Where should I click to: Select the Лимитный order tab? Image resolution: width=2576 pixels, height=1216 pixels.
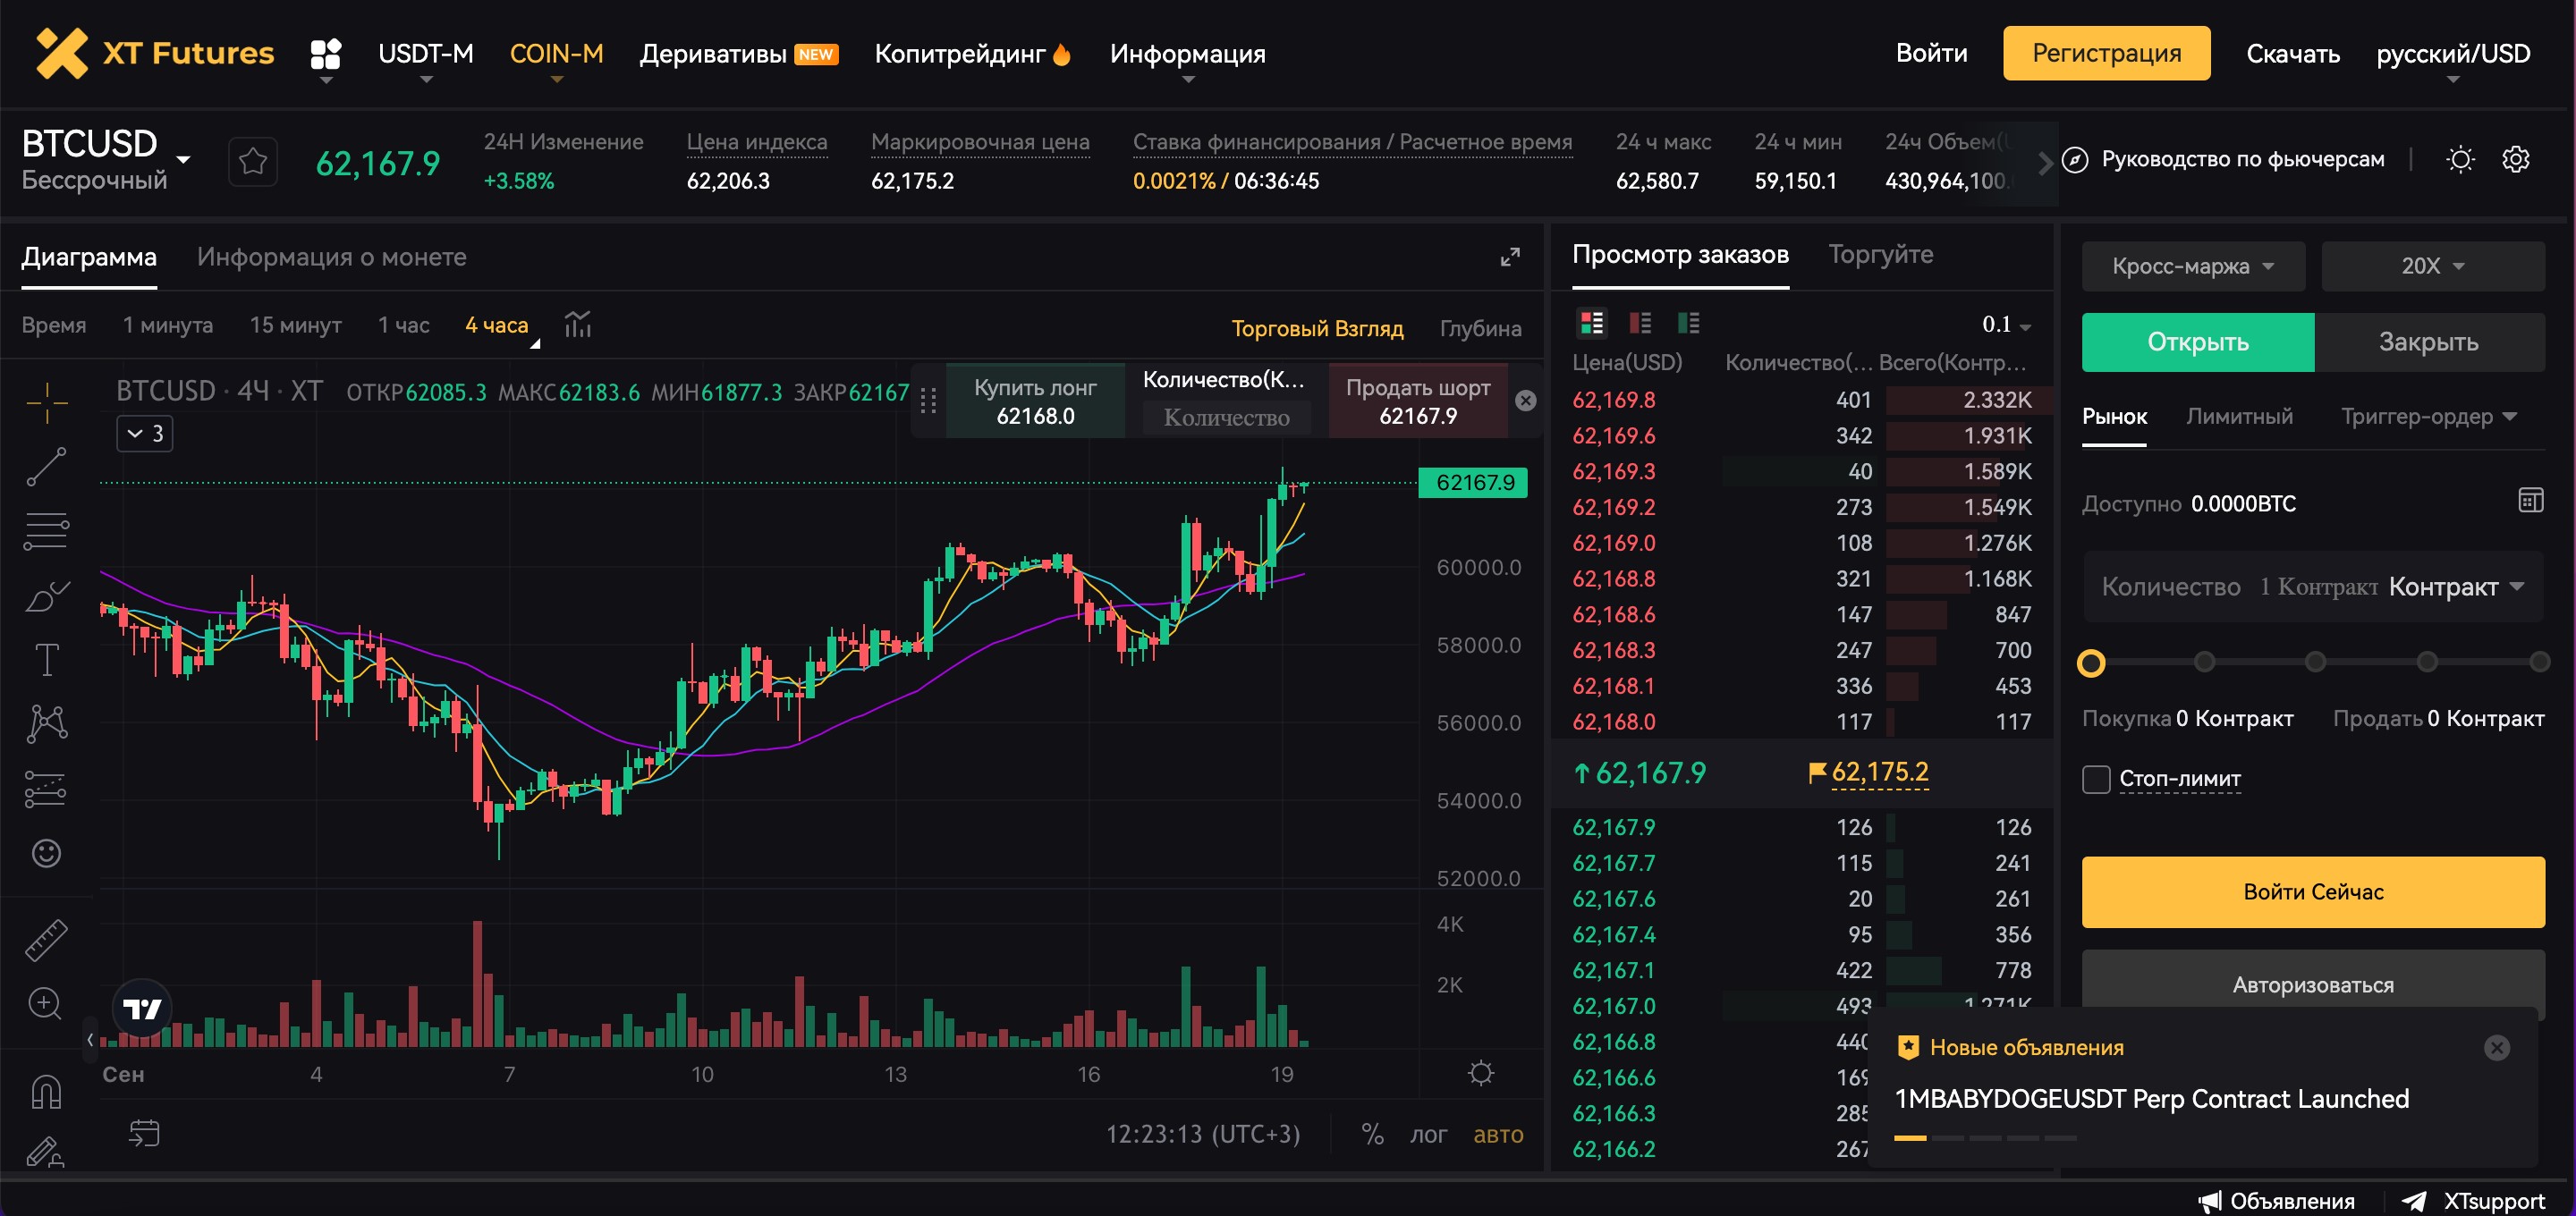pos(2240,416)
